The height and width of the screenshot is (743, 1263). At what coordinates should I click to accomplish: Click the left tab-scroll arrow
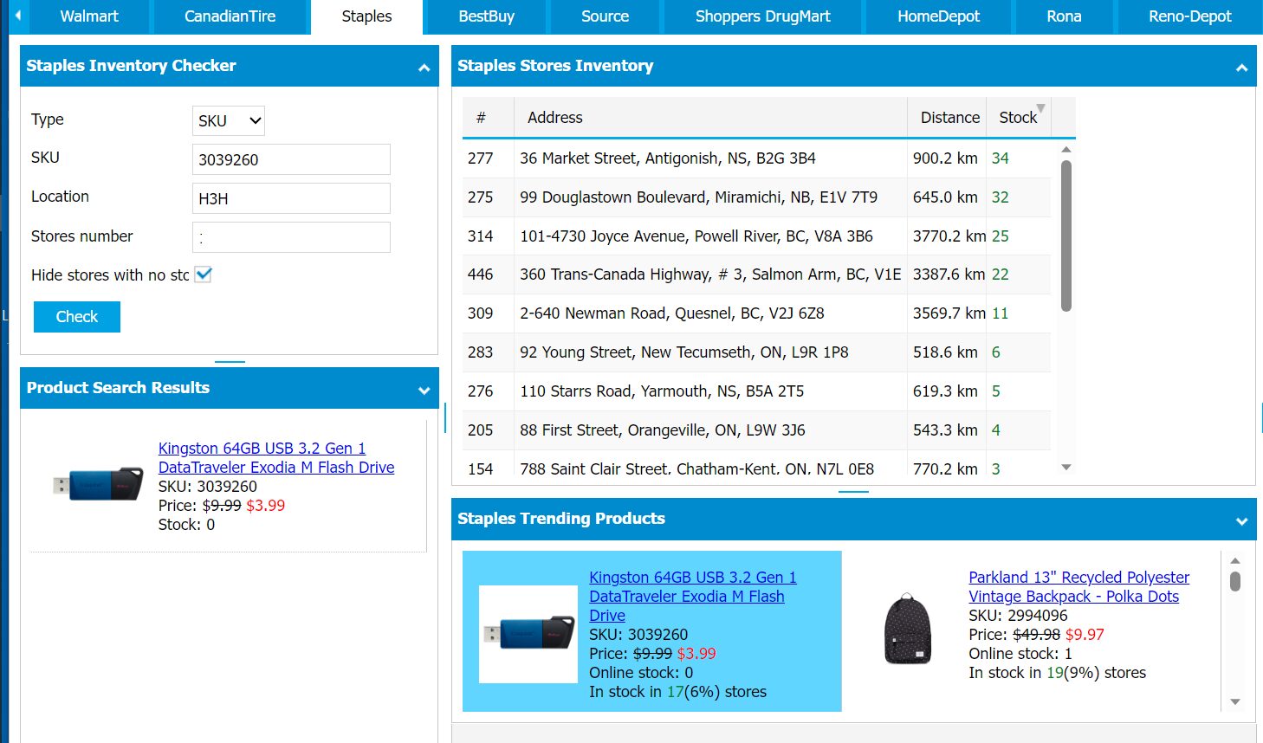coord(17,16)
